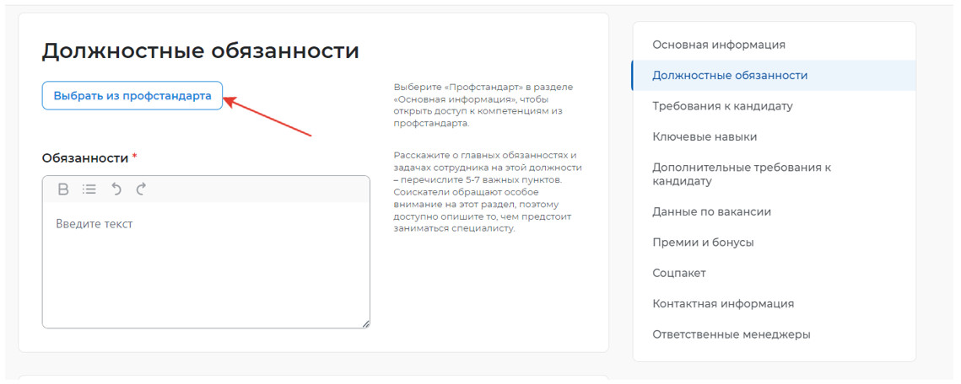Click the 'Должностные обязанности' page heading
The height and width of the screenshot is (384, 961).
click(200, 51)
